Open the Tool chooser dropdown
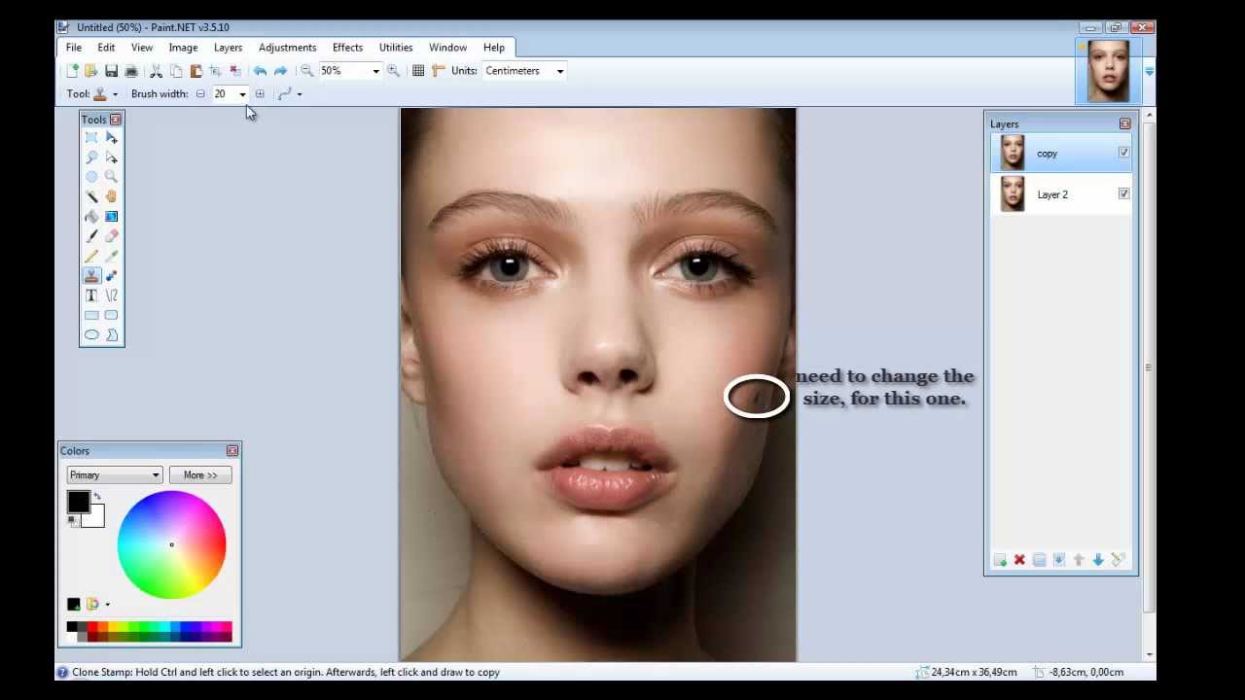1245x700 pixels. pyautogui.click(x=115, y=94)
